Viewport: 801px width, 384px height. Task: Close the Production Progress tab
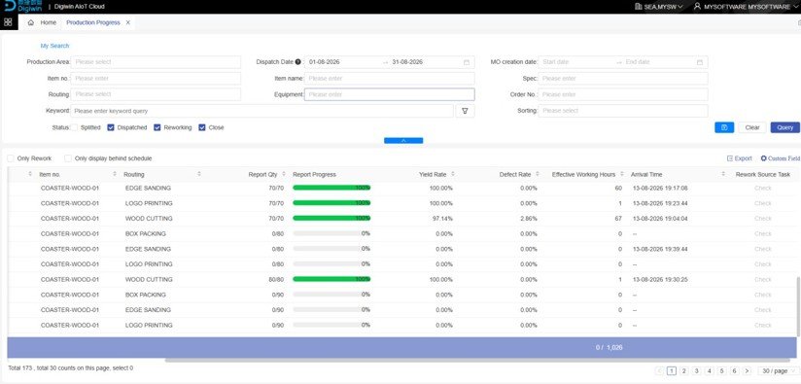tap(128, 22)
